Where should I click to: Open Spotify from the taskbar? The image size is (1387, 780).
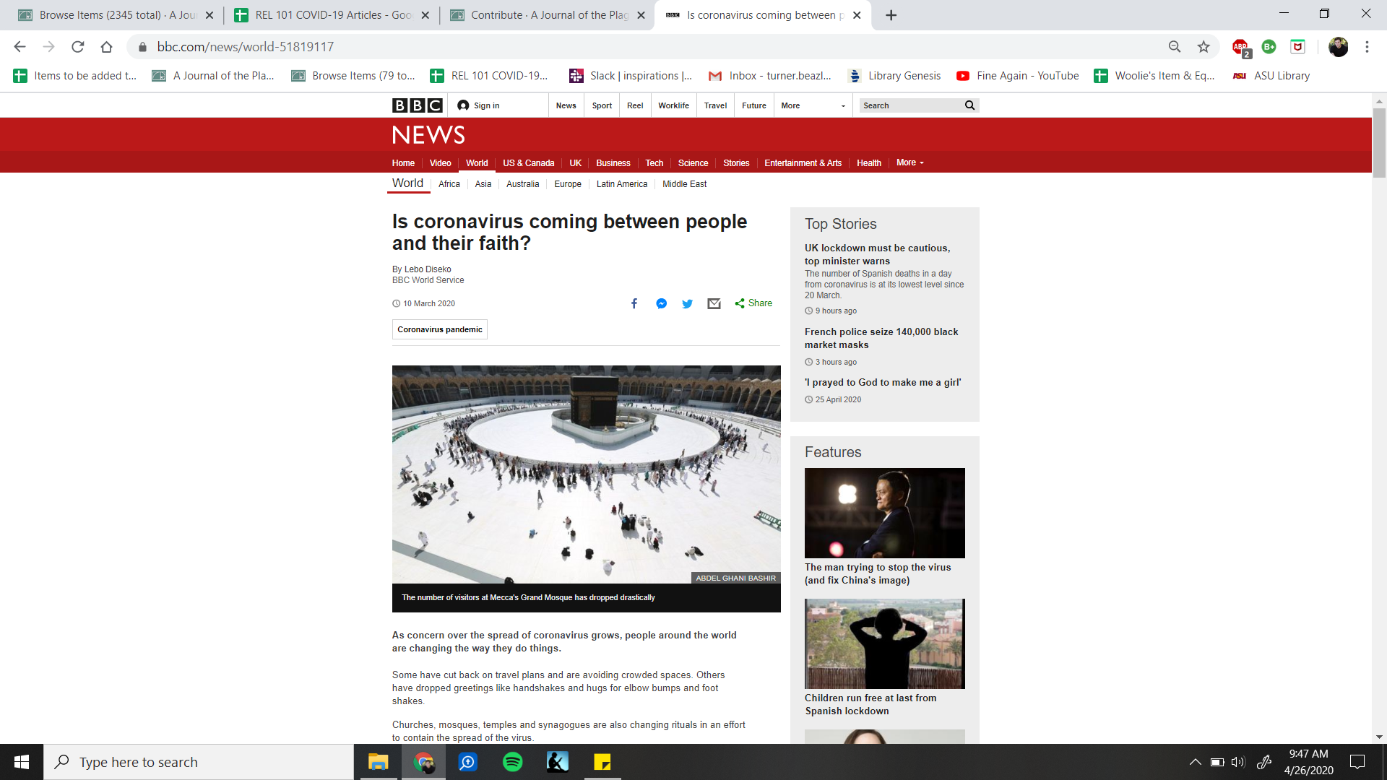click(x=512, y=762)
